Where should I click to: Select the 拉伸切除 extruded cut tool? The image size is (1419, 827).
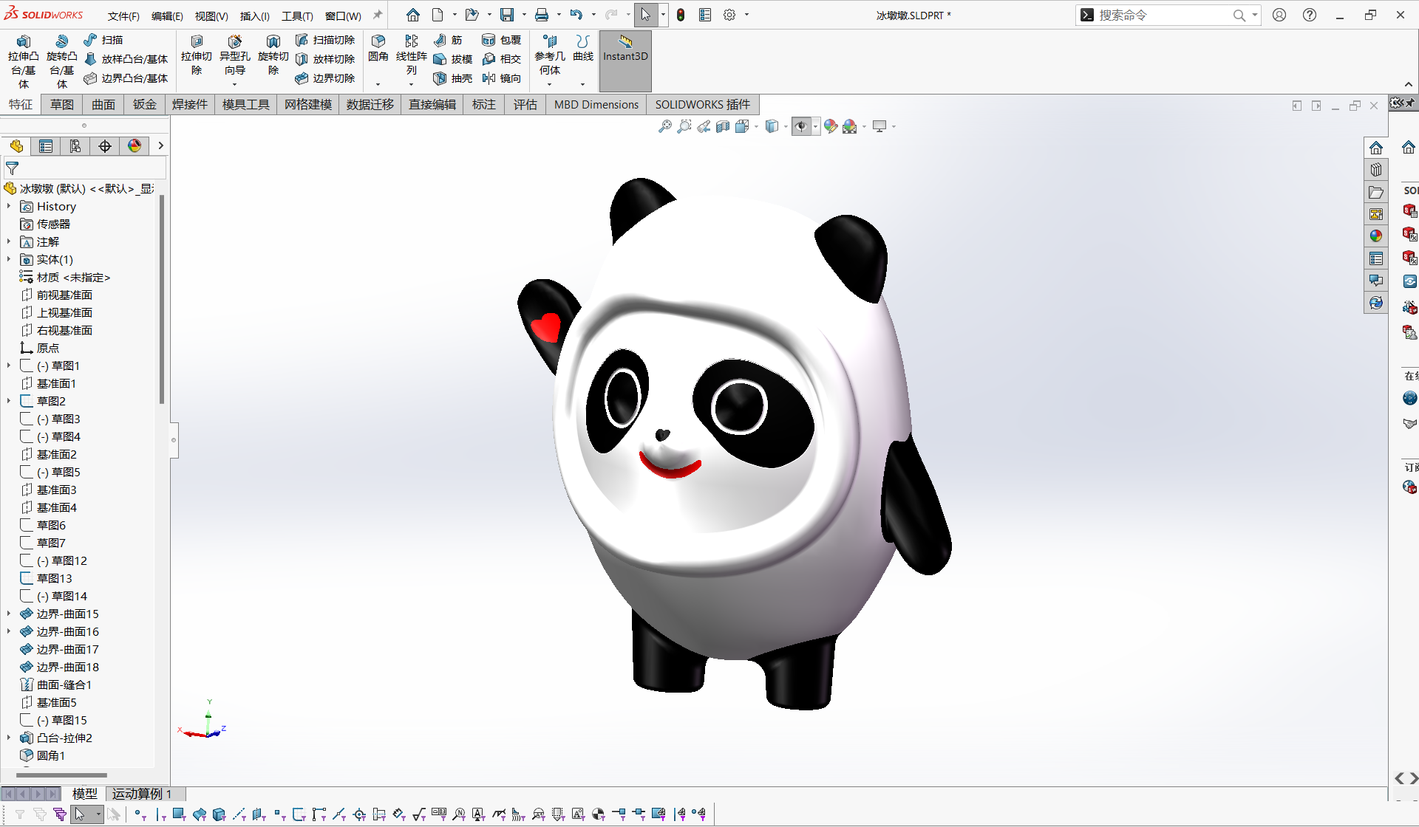[x=197, y=55]
